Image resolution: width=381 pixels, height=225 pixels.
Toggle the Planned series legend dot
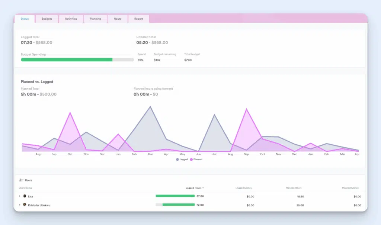point(192,159)
